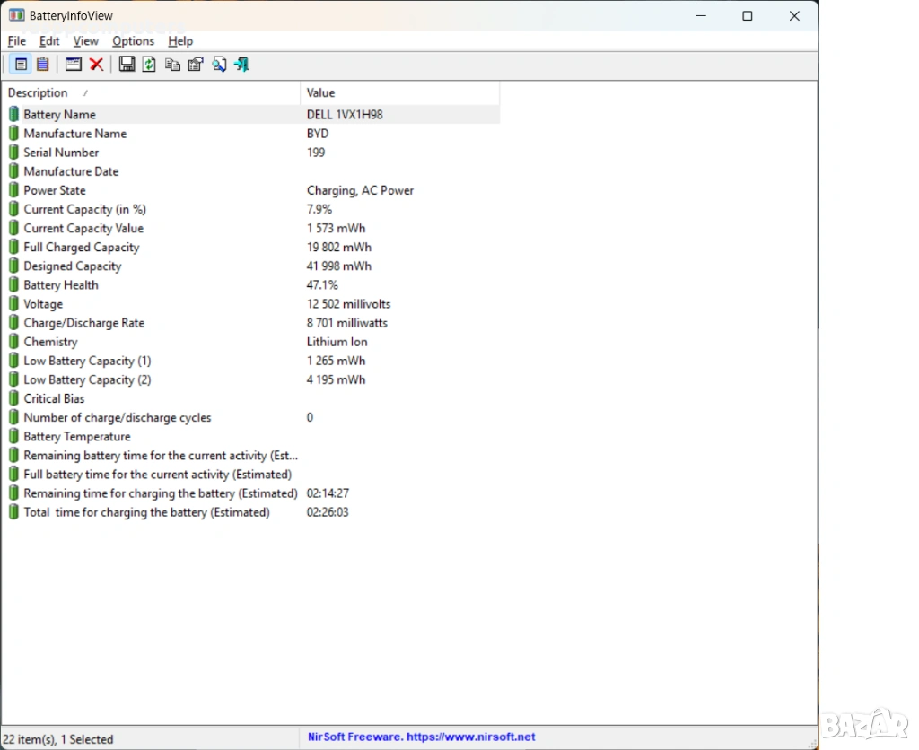Viewport: 919px width, 750px height.
Task: Select the Battery Health row
Action: (x=61, y=285)
